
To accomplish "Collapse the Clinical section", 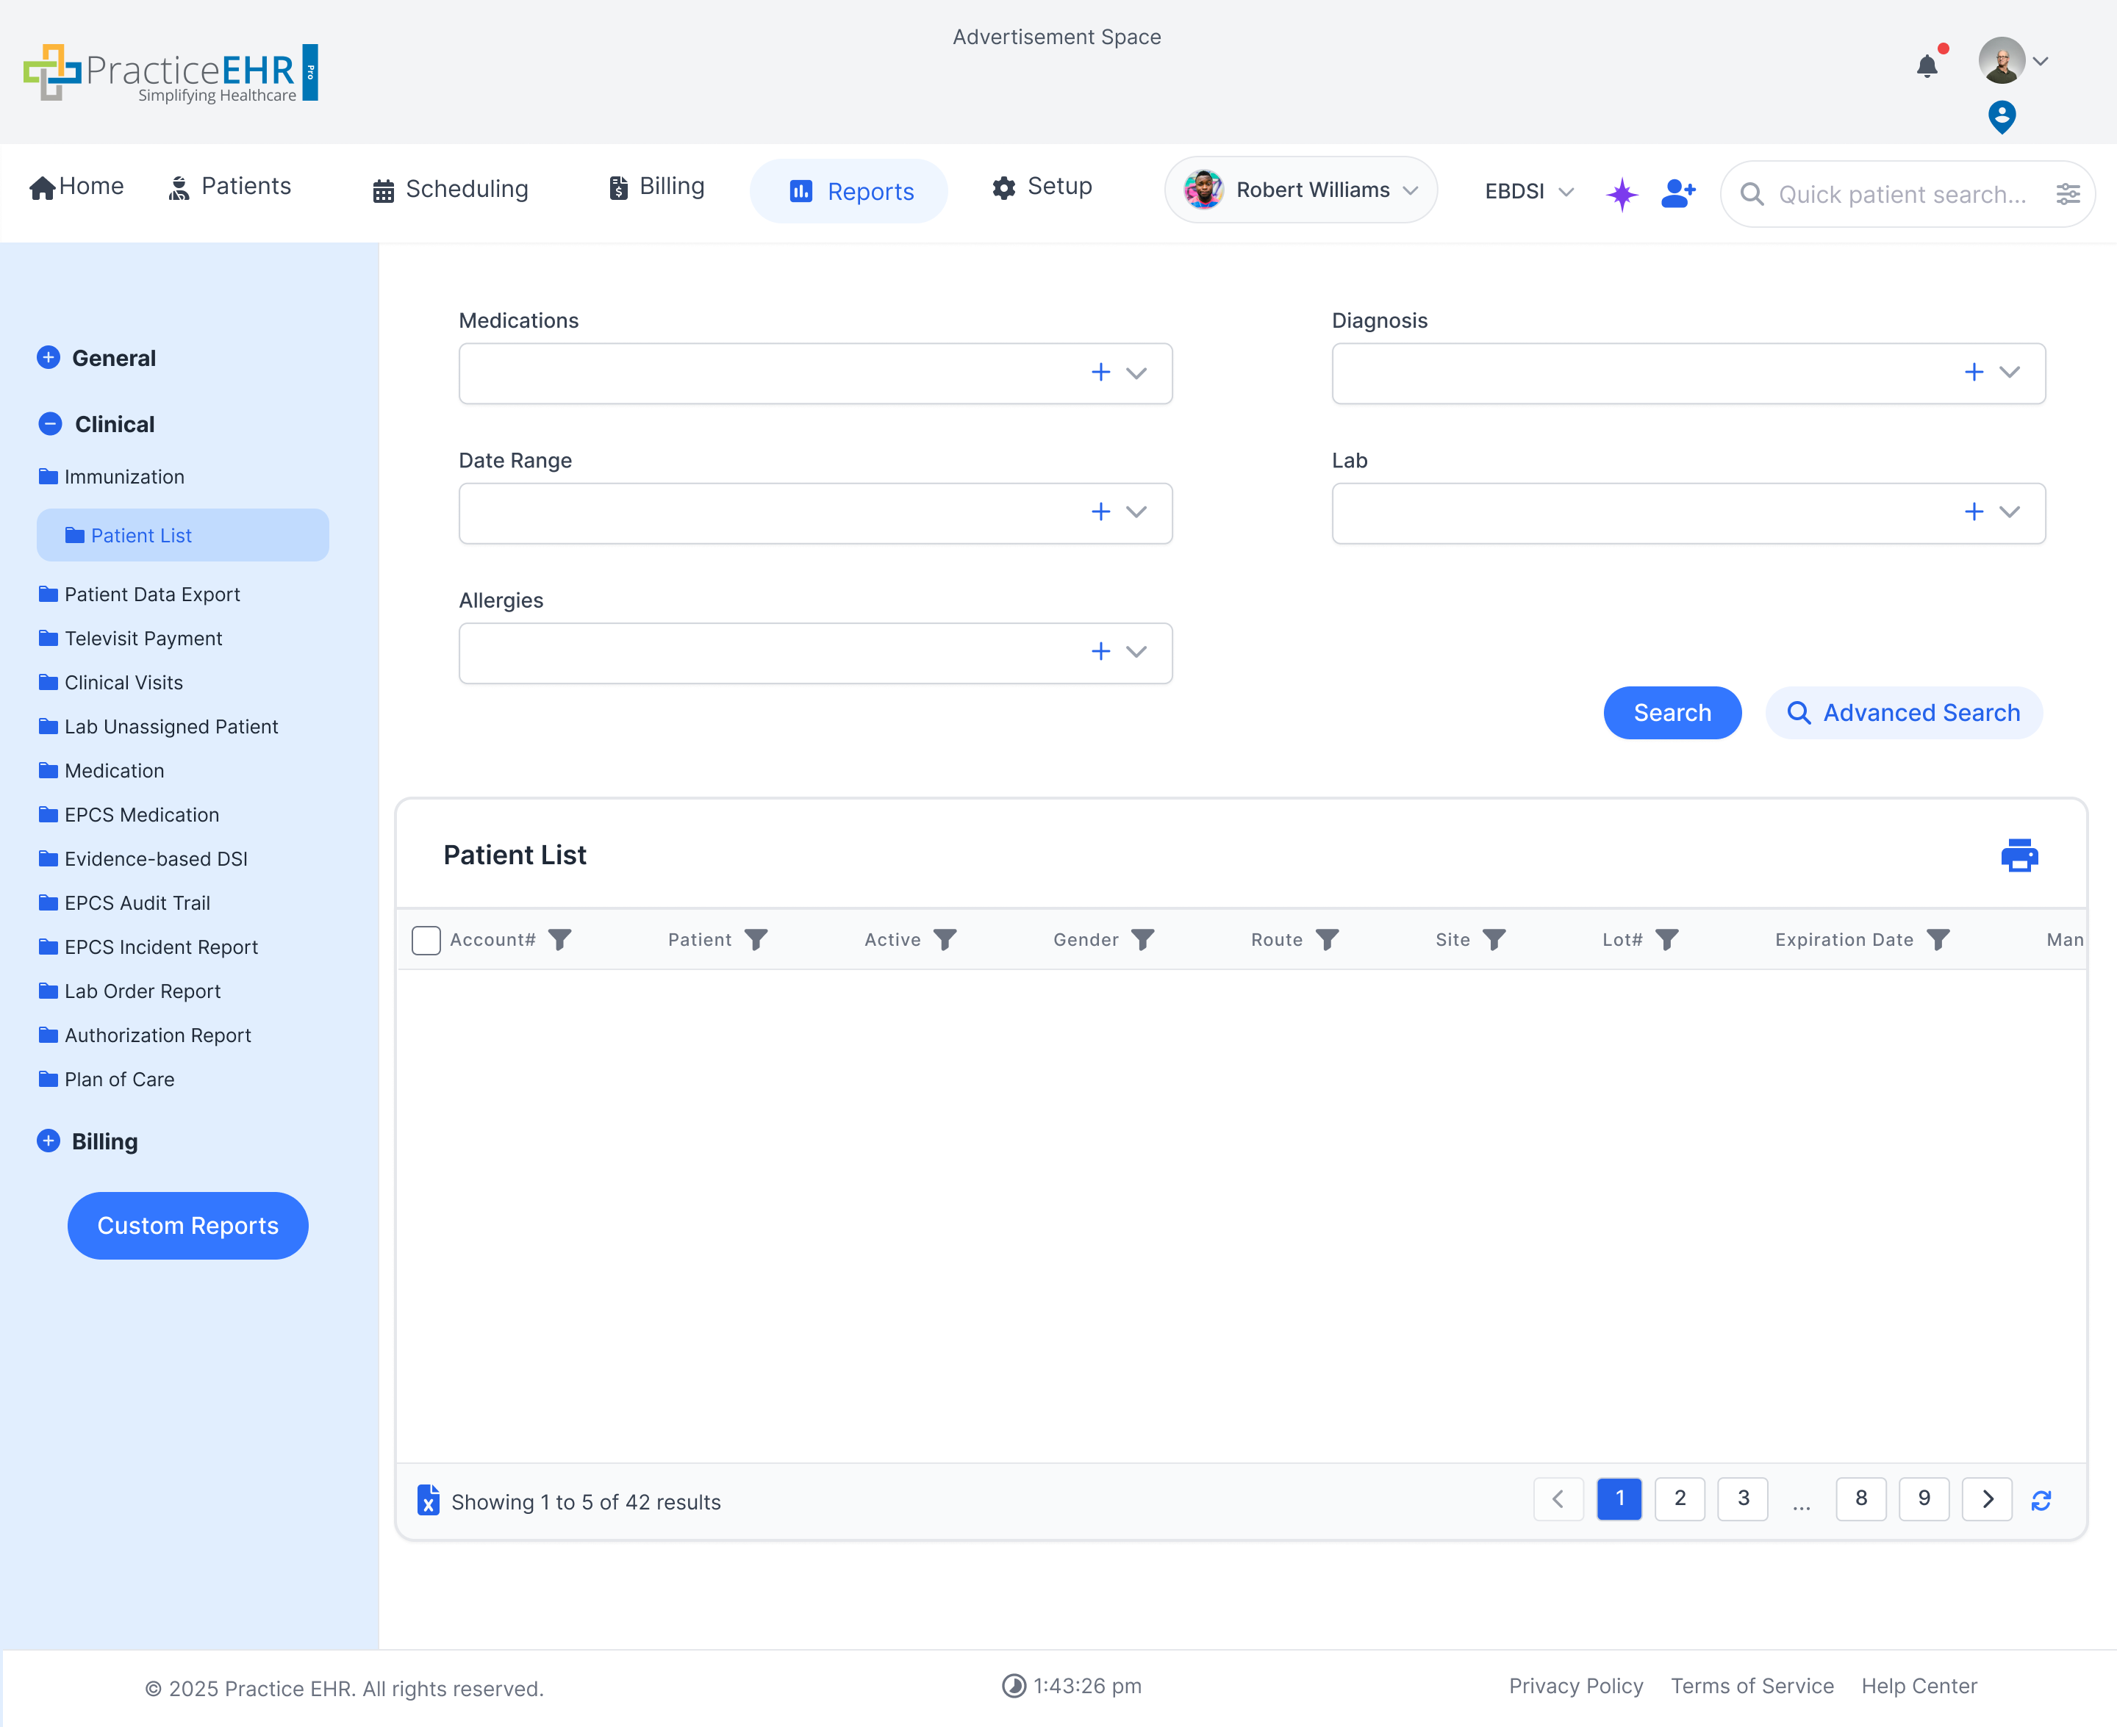I will click(50, 424).
